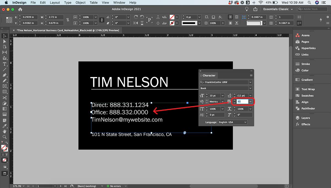Click the No errors preflight status
Screen dimensions: 331x188
pyautogui.click(x=116, y=186)
